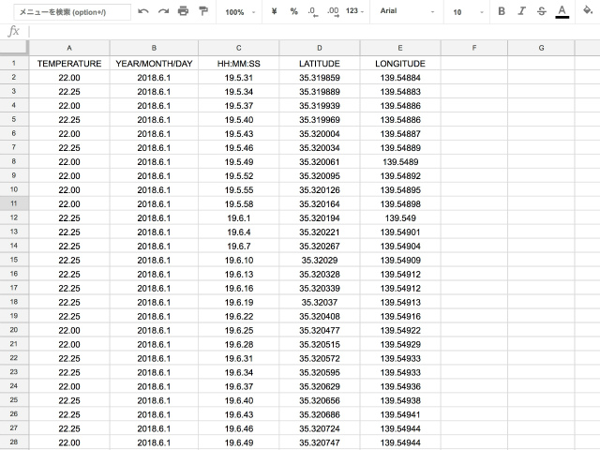This screenshot has width=600, height=450.
Task: Select column A header
Action: click(69, 48)
